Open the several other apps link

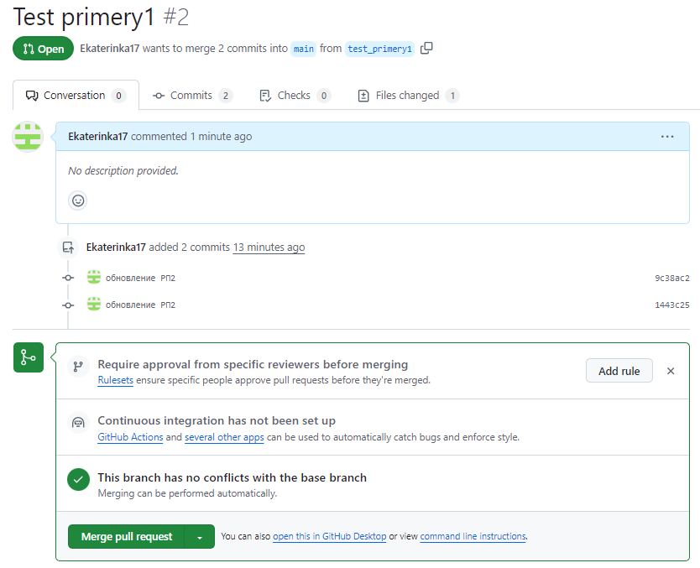coord(224,437)
